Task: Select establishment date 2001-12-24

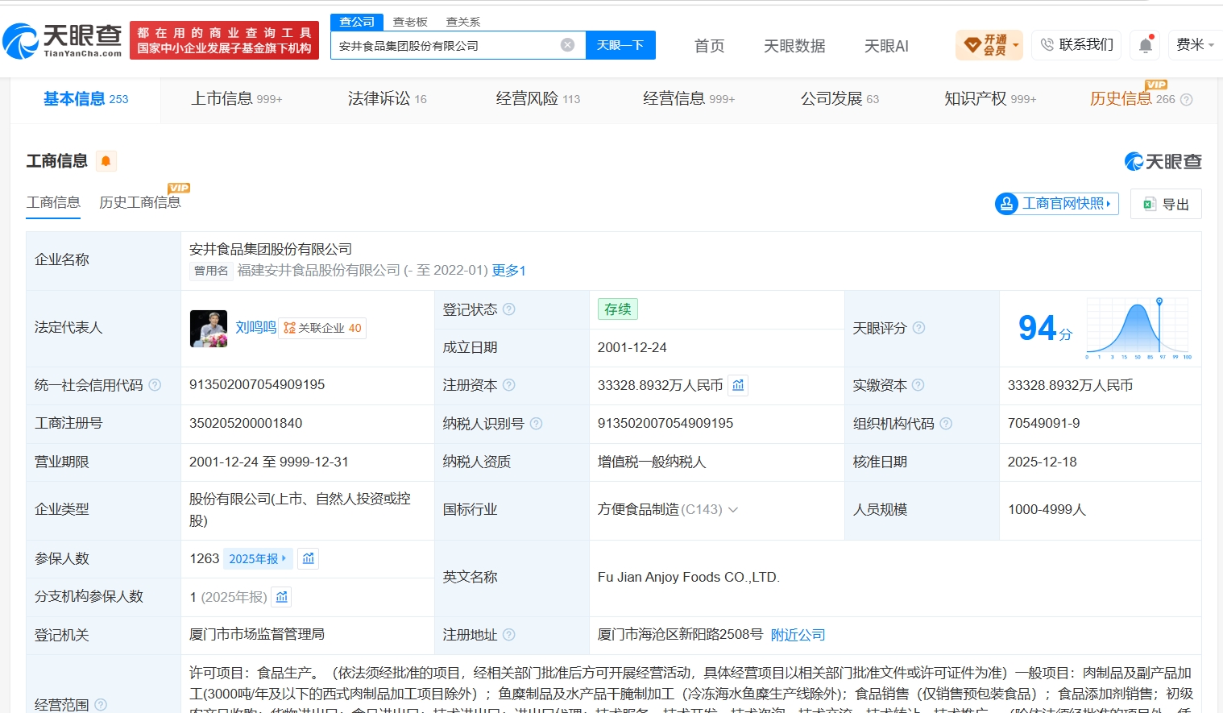Action: point(632,348)
